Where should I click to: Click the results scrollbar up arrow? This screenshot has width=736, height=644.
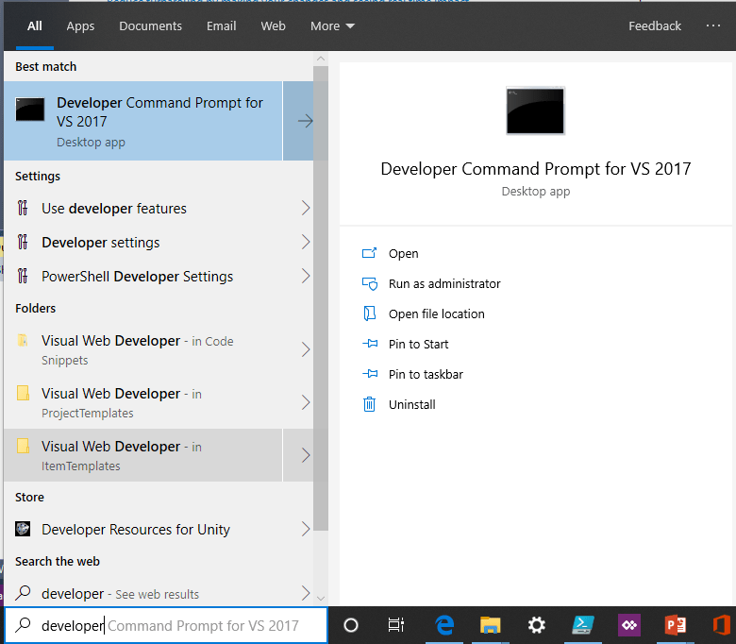321,59
